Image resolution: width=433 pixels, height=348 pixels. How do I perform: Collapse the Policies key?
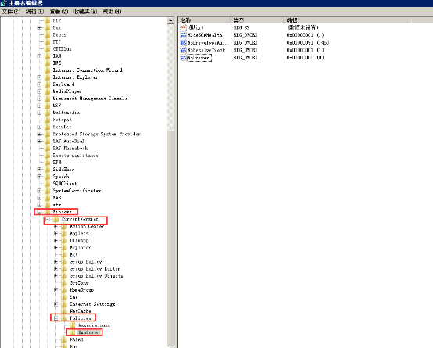[x=55, y=318]
